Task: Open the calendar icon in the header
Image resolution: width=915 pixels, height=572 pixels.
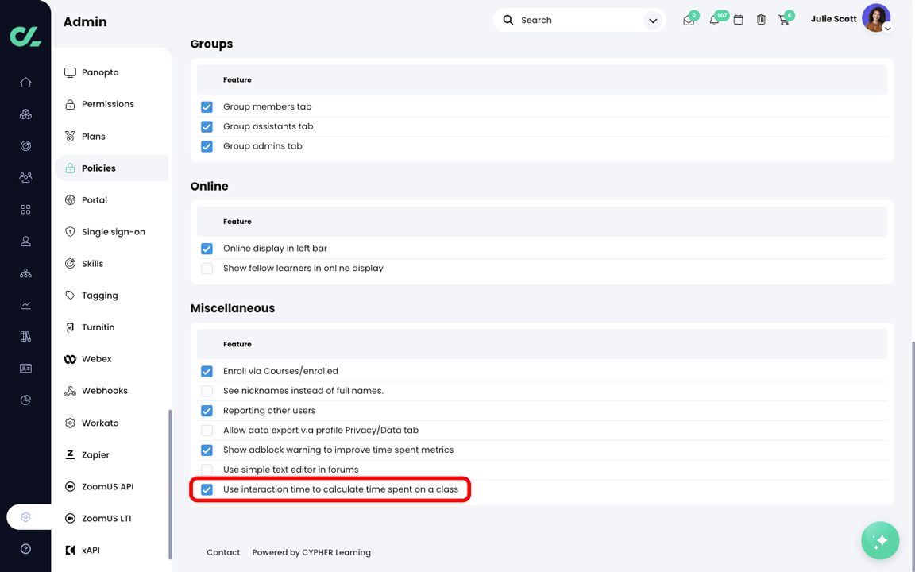Action: point(738,20)
